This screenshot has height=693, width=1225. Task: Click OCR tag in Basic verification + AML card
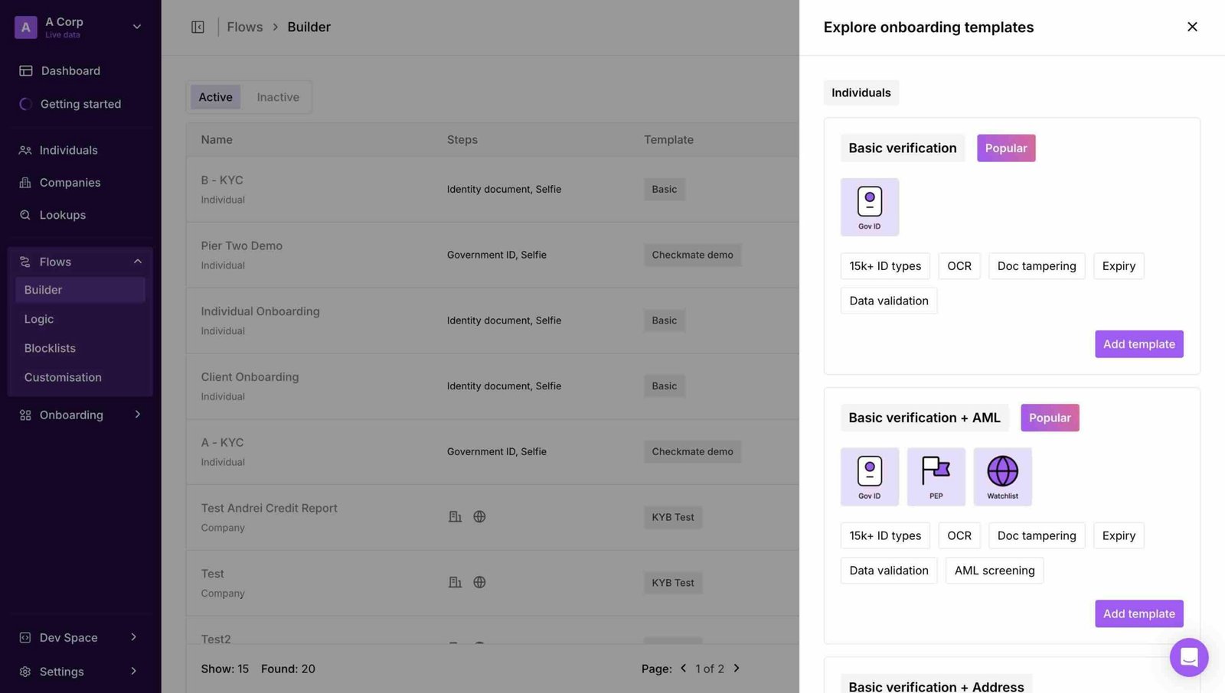[959, 535]
